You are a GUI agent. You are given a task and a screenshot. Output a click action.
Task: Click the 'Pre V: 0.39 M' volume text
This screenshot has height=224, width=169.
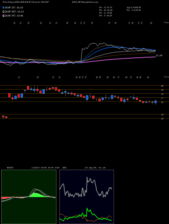[x=134, y=10]
